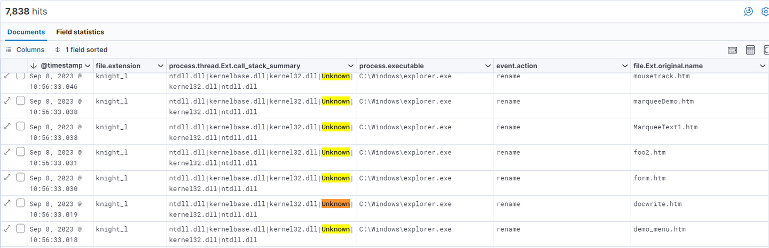The height and width of the screenshot is (248, 769).
Task: Open the @timestamp column header menu
Action: [88, 66]
